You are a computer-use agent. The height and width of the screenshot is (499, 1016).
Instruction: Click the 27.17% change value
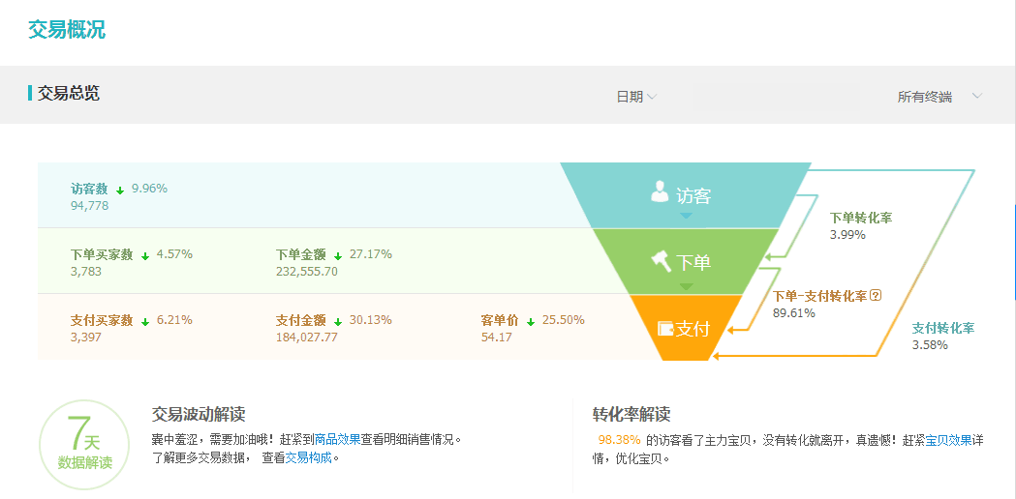(x=371, y=254)
